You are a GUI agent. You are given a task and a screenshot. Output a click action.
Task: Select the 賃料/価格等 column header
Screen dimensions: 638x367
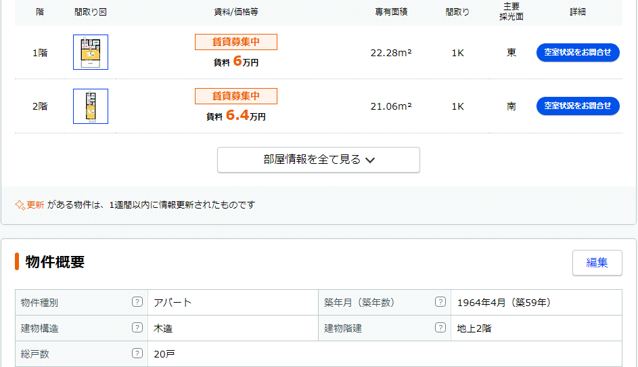235,12
